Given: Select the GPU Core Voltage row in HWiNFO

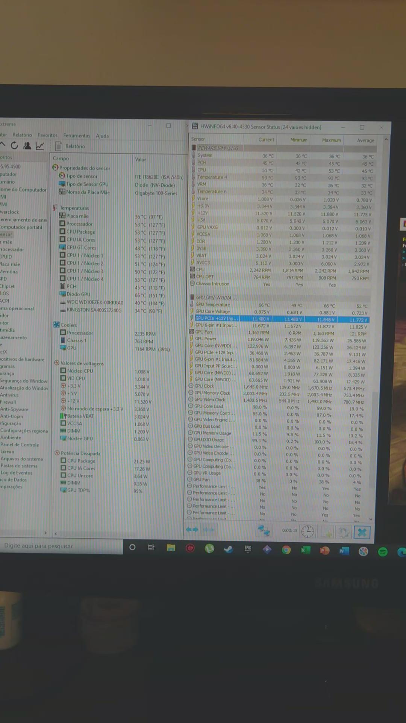Looking at the screenshot, I should coord(279,312).
